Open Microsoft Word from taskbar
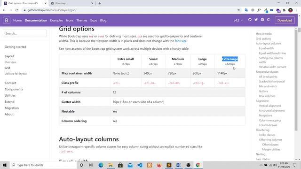The height and width of the screenshot is (169, 301). click(179, 165)
